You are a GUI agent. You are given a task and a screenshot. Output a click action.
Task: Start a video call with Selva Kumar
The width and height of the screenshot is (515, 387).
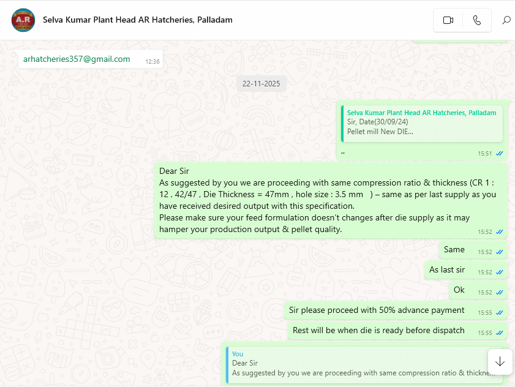pyautogui.click(x=448, y=20)
